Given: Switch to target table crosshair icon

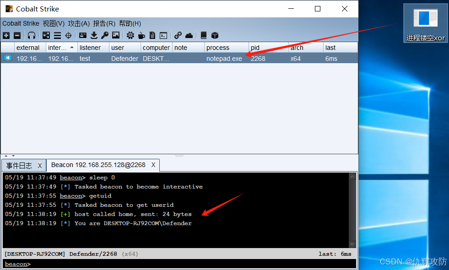Looking at the screenshot, I should coord(69,36).
